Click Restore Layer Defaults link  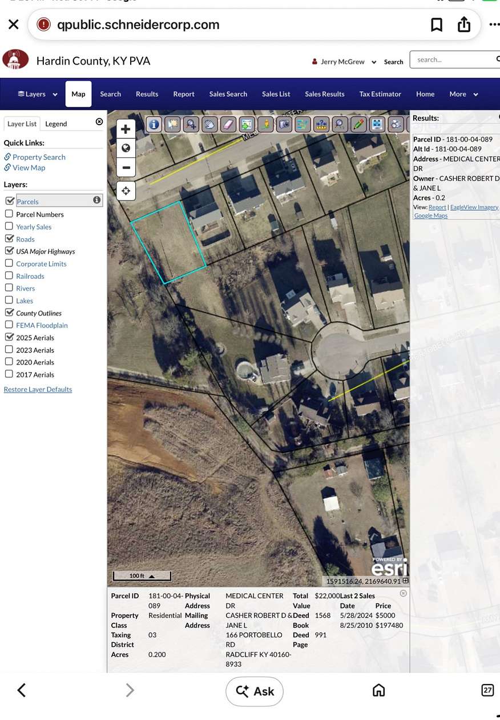(38, 389)
